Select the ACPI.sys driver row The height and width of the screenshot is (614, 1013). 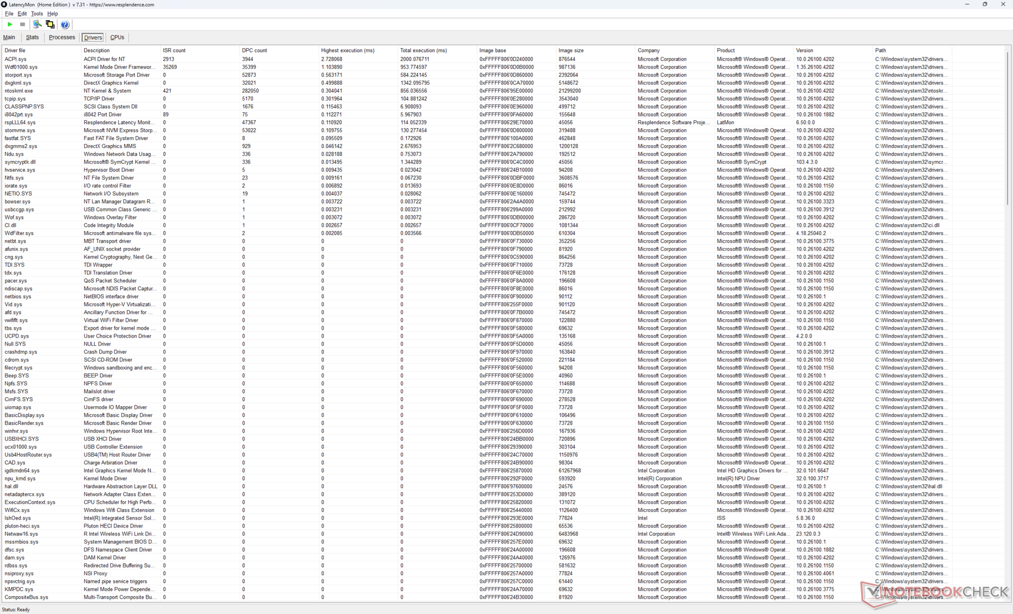[x=15, y=59]
